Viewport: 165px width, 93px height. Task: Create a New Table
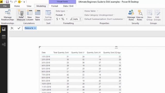click(37, 15)
